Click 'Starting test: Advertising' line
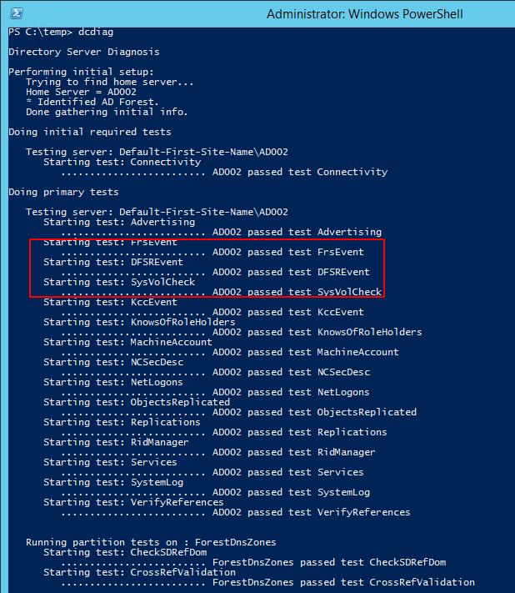 coord(119,222)
